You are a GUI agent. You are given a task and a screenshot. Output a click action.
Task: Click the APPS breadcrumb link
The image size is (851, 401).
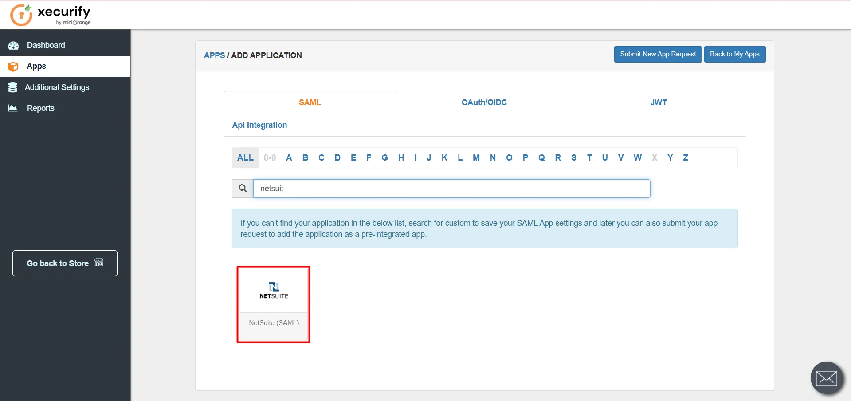[x=215, y=55]
